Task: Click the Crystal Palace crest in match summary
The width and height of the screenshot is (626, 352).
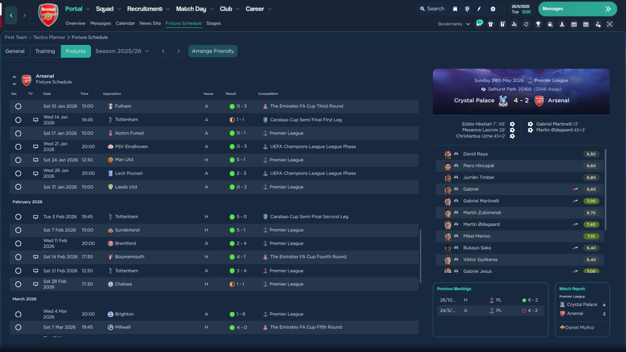Action: pyautogui.click(x=502, y=101)
